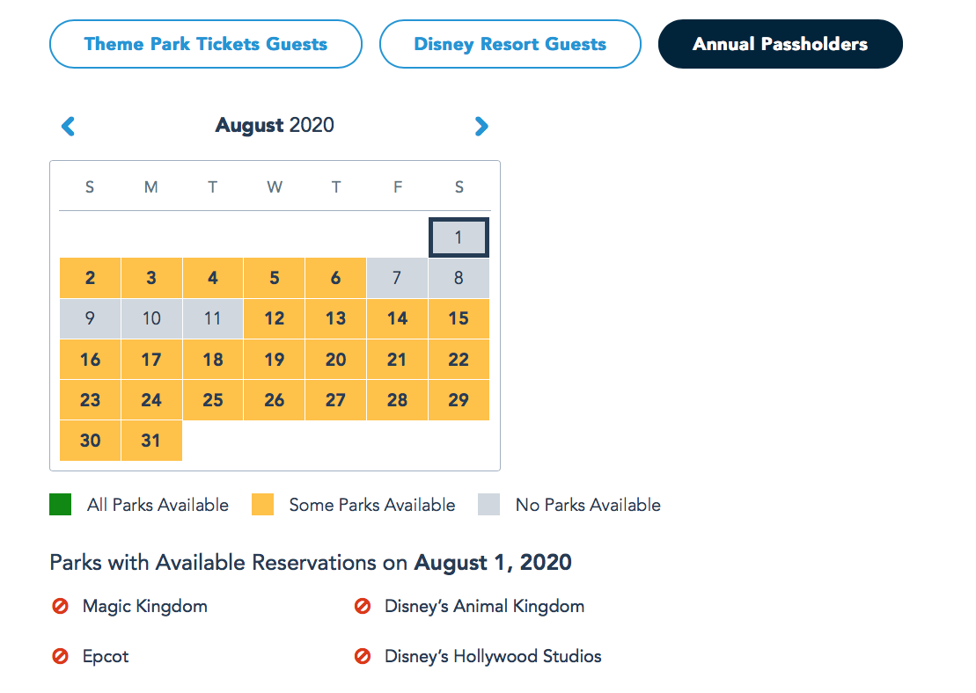Select August 1 on the calendar
976x693 pixels.
[459, 237]
